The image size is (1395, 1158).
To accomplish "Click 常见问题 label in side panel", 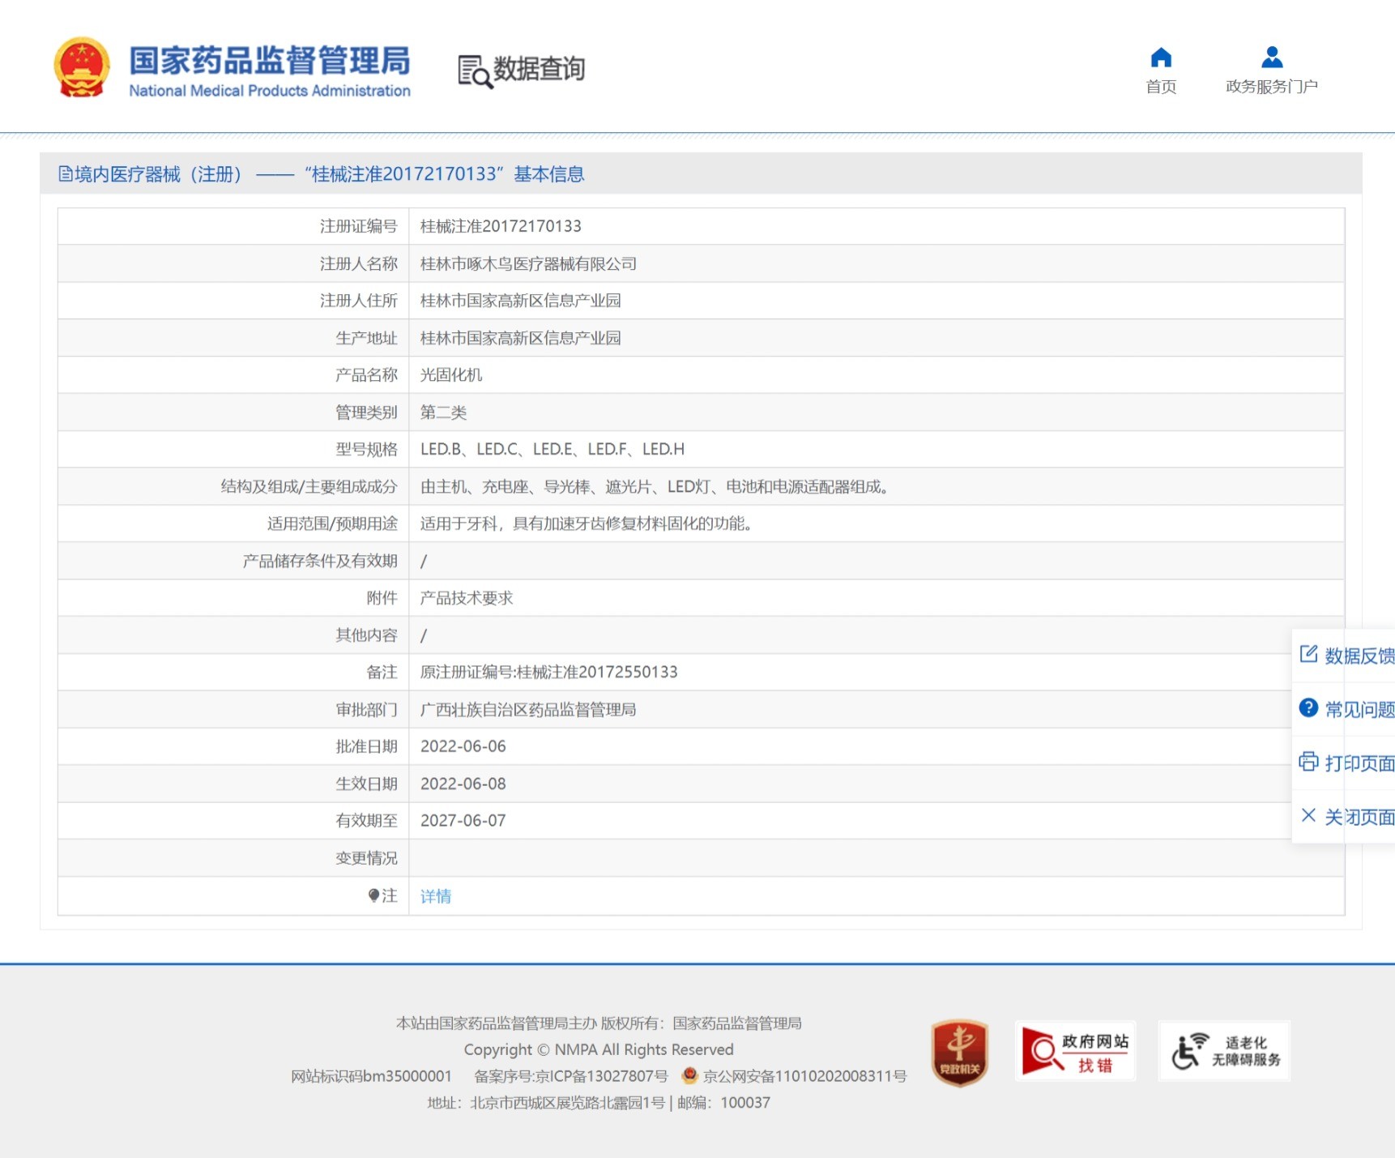I will pos(1359,709).
